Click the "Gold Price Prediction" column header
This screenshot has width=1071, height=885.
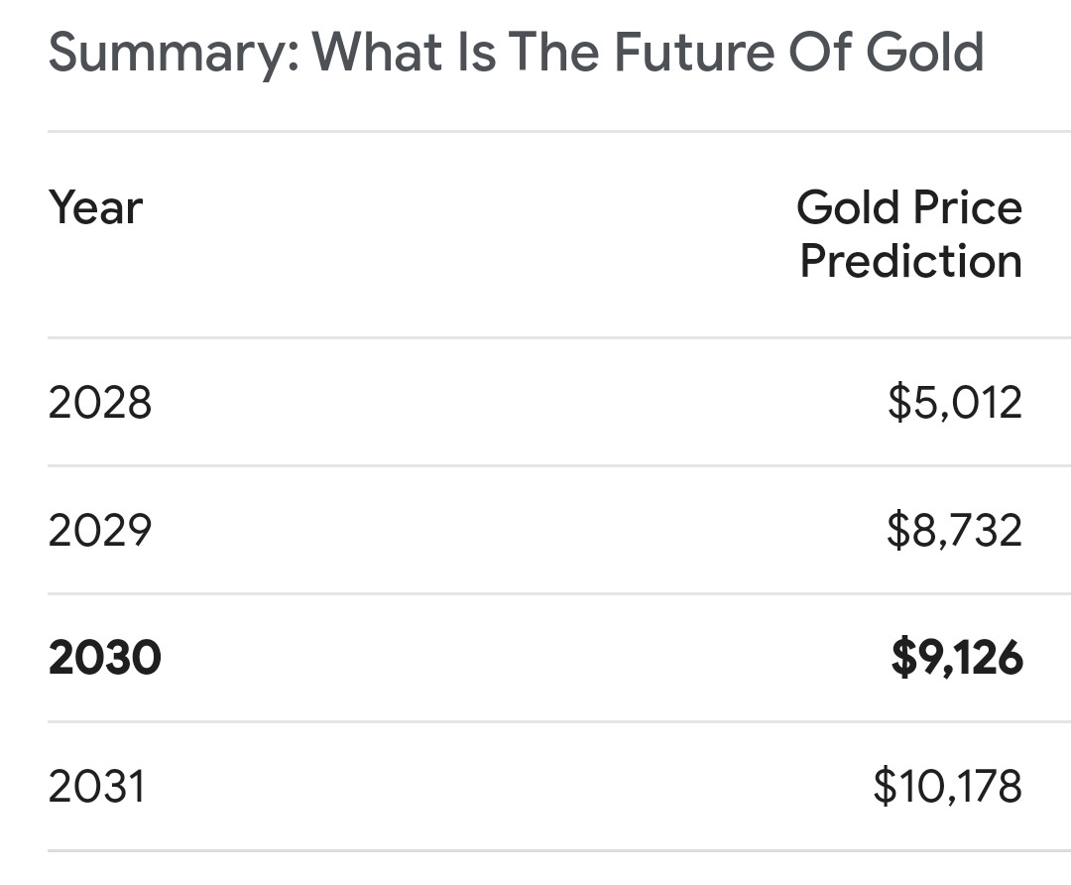point(909,234)
